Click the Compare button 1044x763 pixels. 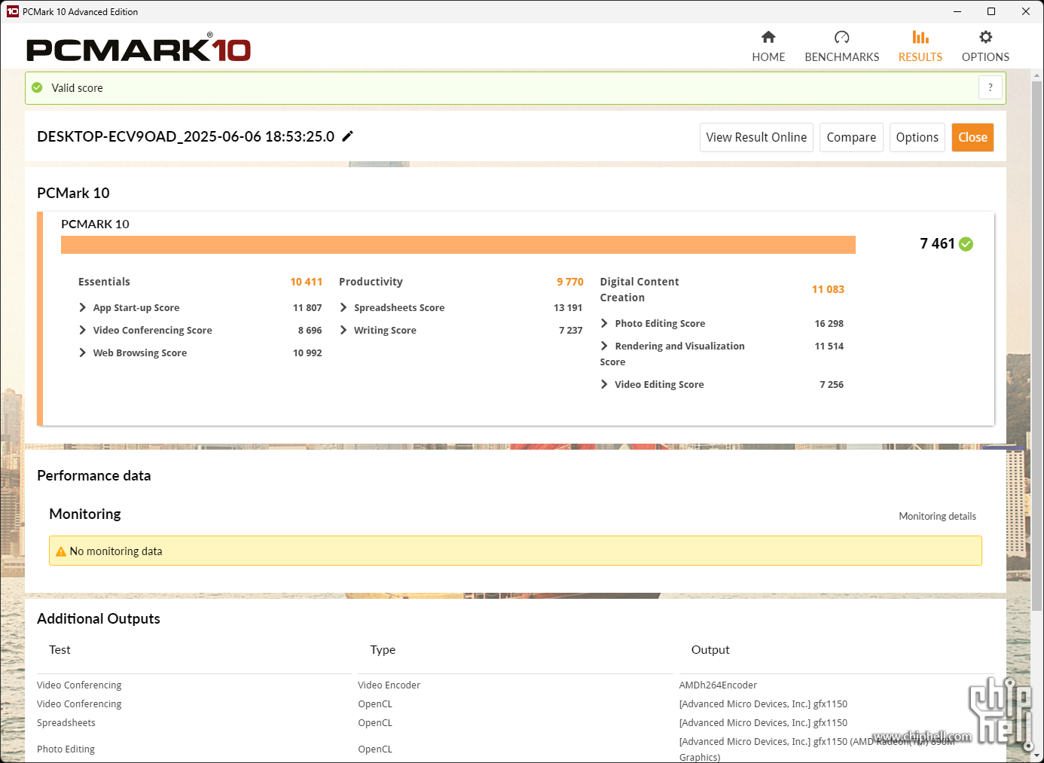851,137
